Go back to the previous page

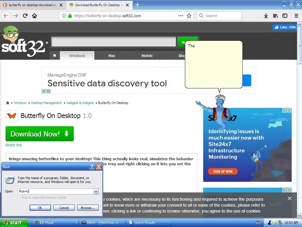(x=6, y=16)
